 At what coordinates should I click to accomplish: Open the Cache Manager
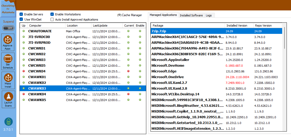130,15
